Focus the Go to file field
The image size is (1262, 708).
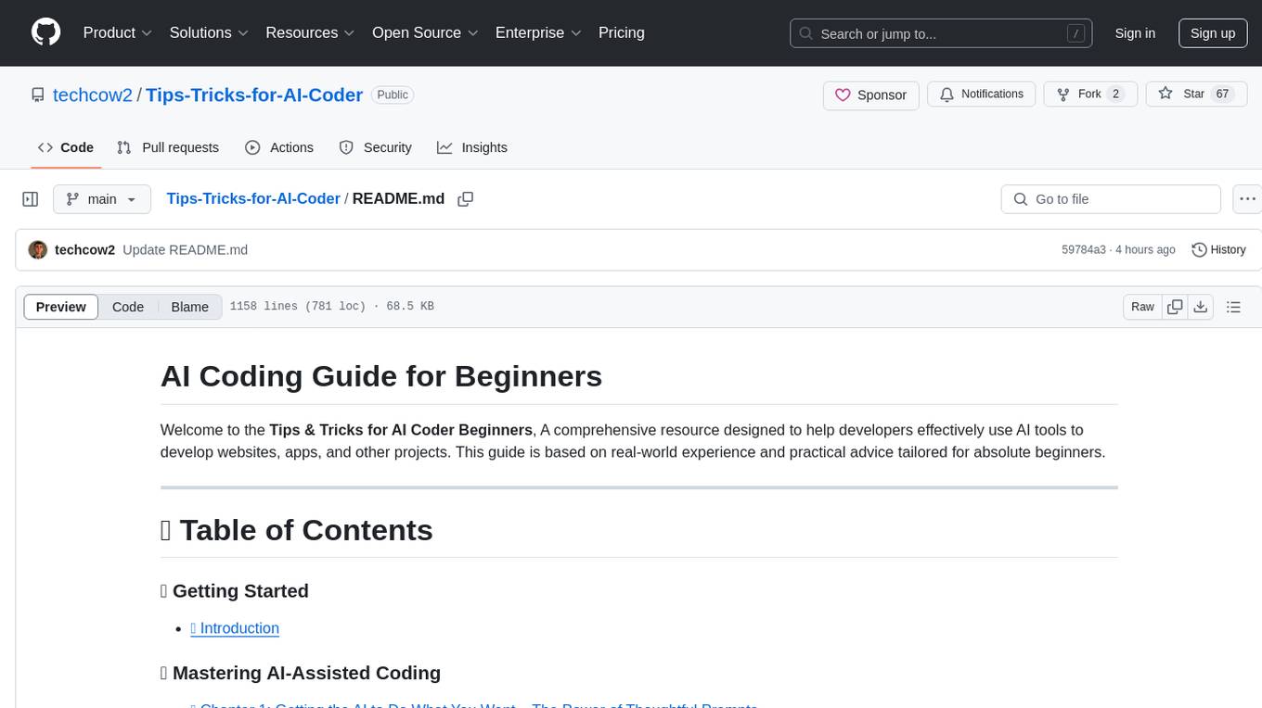[1111, 199]
